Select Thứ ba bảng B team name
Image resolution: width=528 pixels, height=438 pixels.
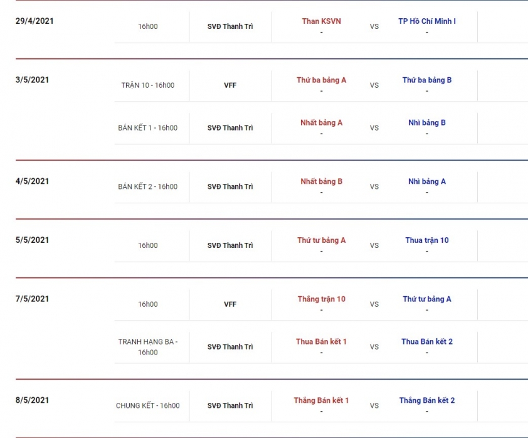point(426,80)
